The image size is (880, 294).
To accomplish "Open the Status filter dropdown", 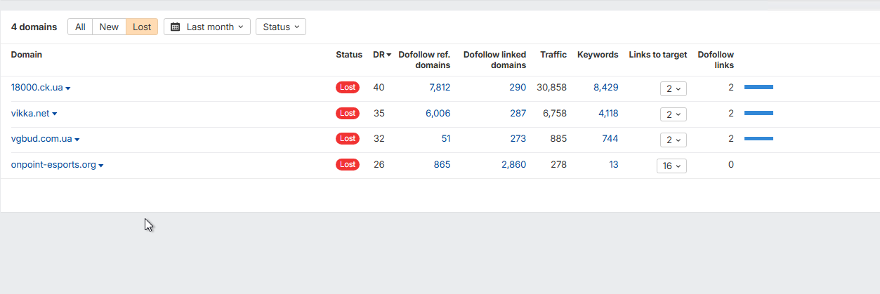I will (x=281, y=27).
